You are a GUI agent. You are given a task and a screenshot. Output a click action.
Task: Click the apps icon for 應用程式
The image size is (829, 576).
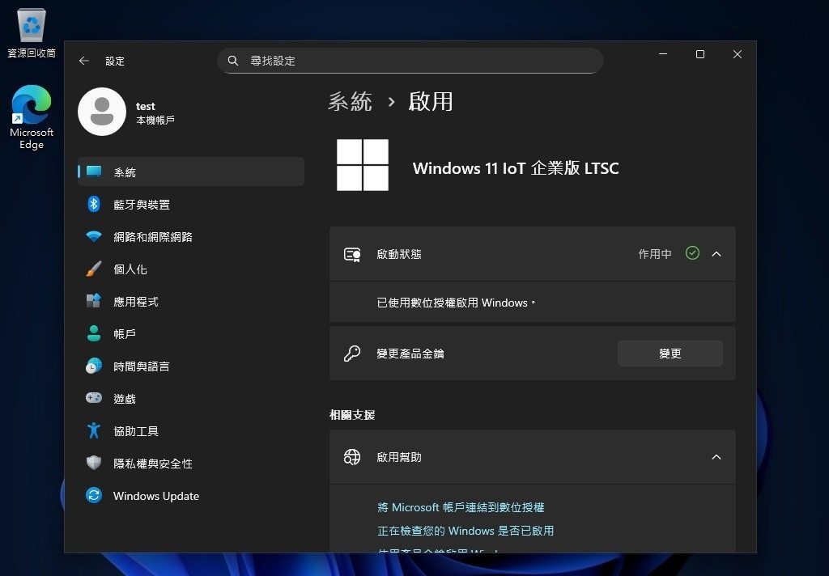(x=94, y=301)
